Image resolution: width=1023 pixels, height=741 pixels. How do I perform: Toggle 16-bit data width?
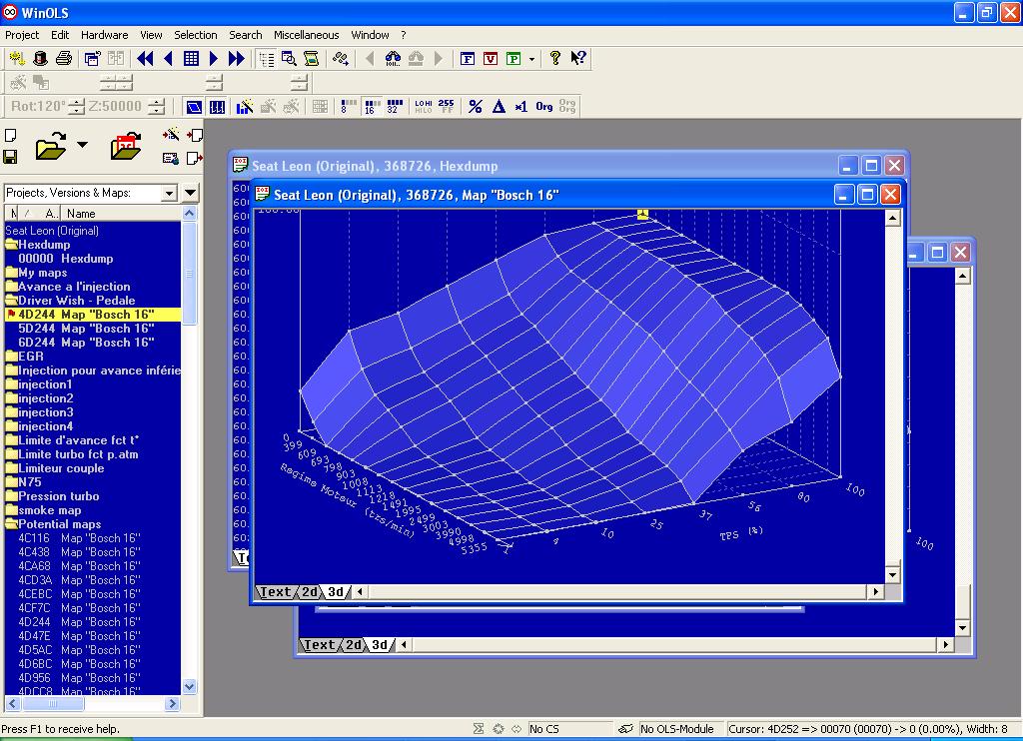click(x=372, y=106)
